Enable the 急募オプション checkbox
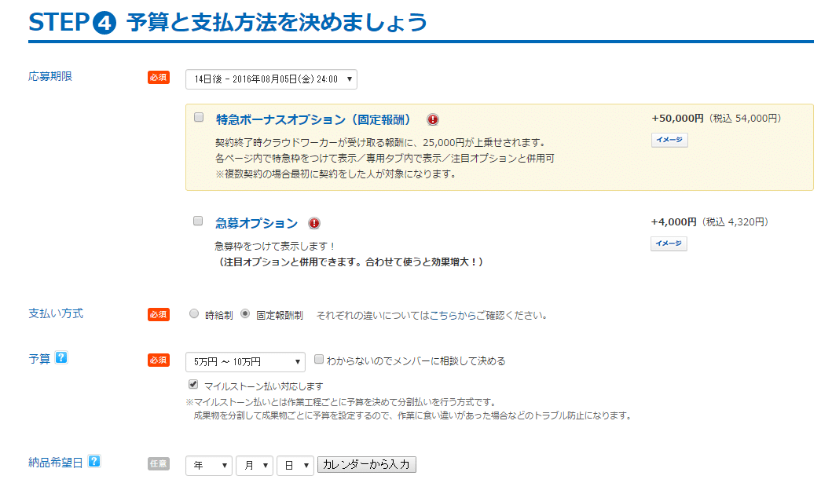The width and height of the screenshot is (821, 494). pyautogui.click(x=198, y=221)
